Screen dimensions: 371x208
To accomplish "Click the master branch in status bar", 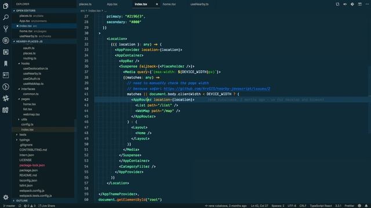I will coord(9,206).
